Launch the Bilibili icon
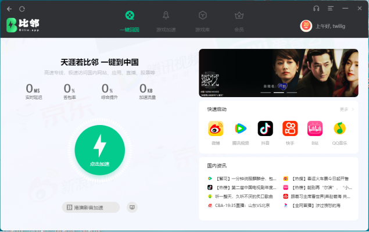Screen dimensions: 369x232 tap(315, 129)
